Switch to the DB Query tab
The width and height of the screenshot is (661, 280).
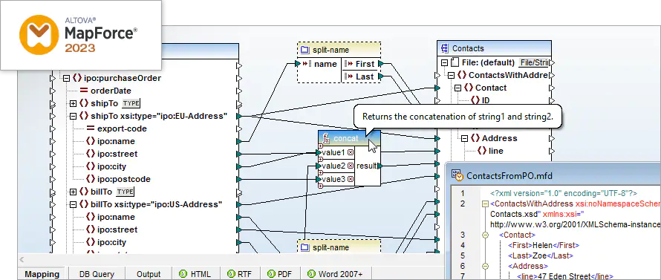(x=97, y=273)
